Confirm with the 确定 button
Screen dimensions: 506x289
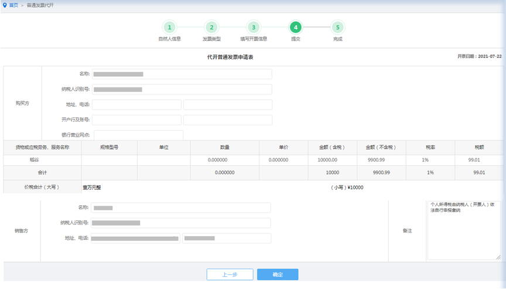[278, 274]
